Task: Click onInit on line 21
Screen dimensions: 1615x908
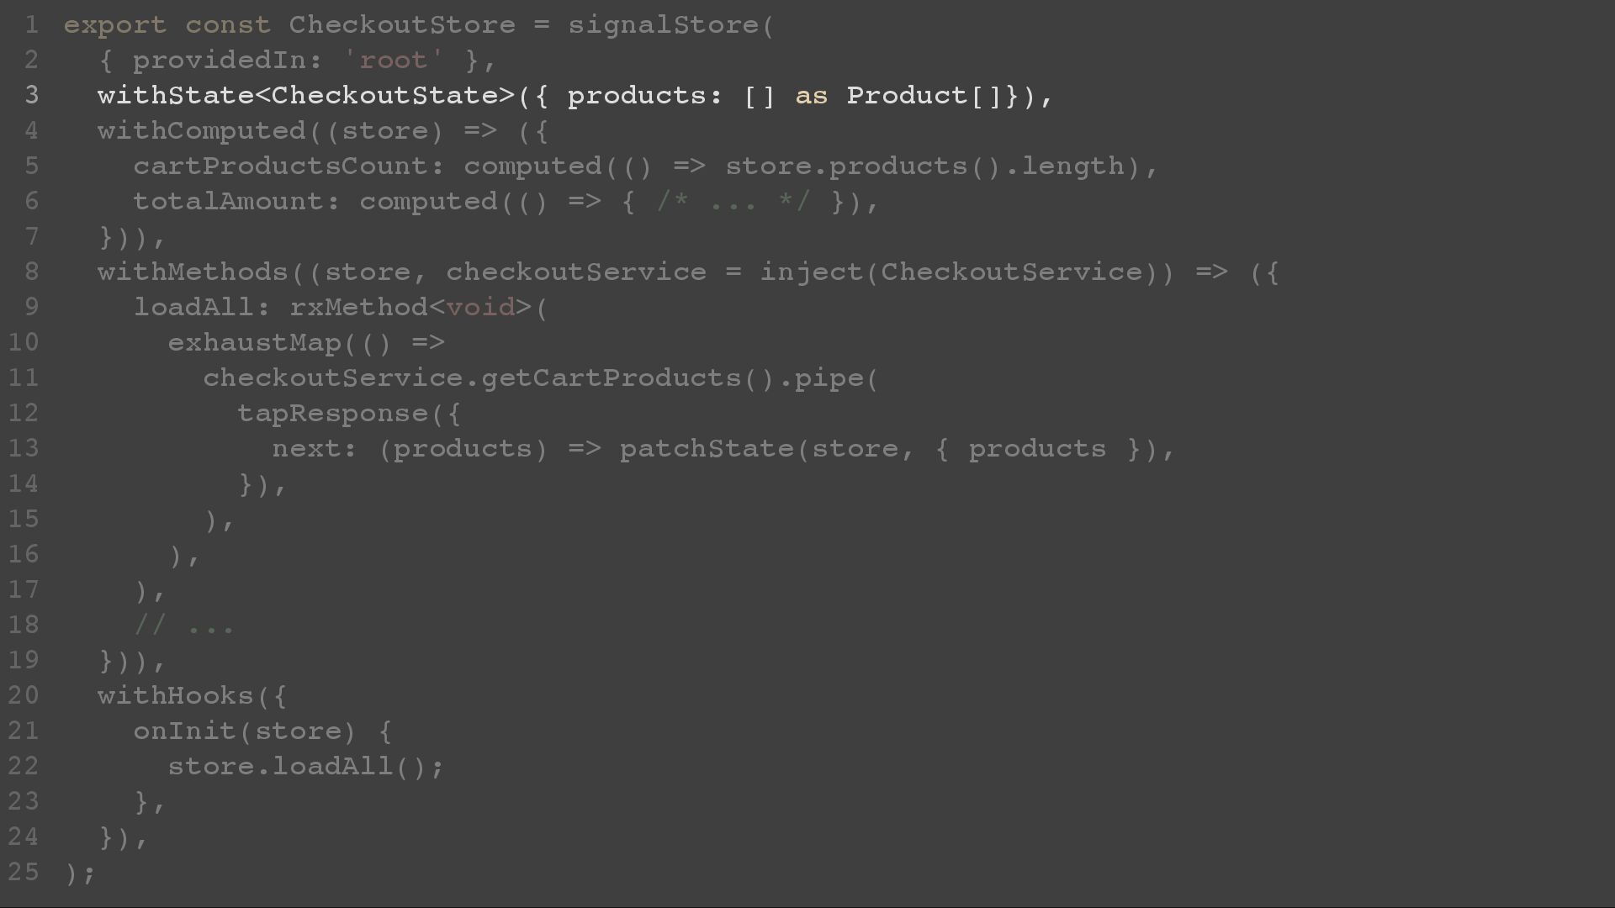Action: pos(184,731)
